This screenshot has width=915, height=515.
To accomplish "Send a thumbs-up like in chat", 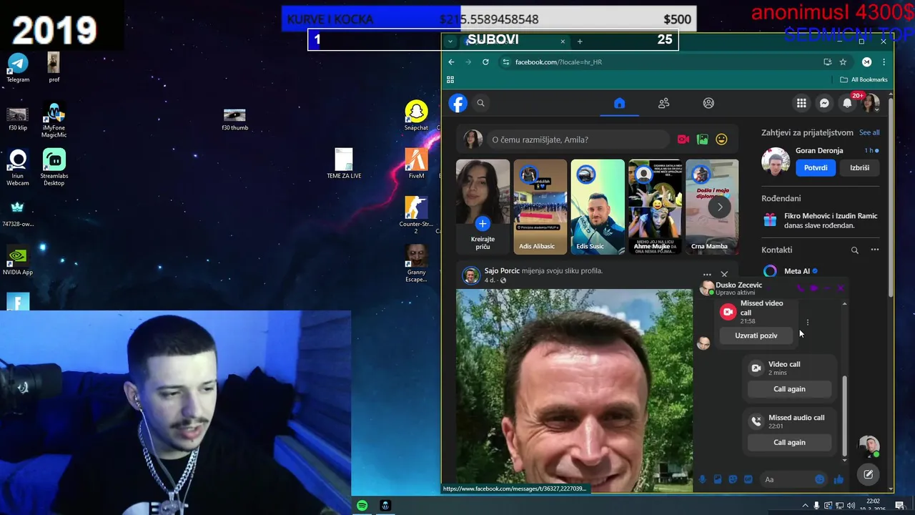I will click(839, 479).
